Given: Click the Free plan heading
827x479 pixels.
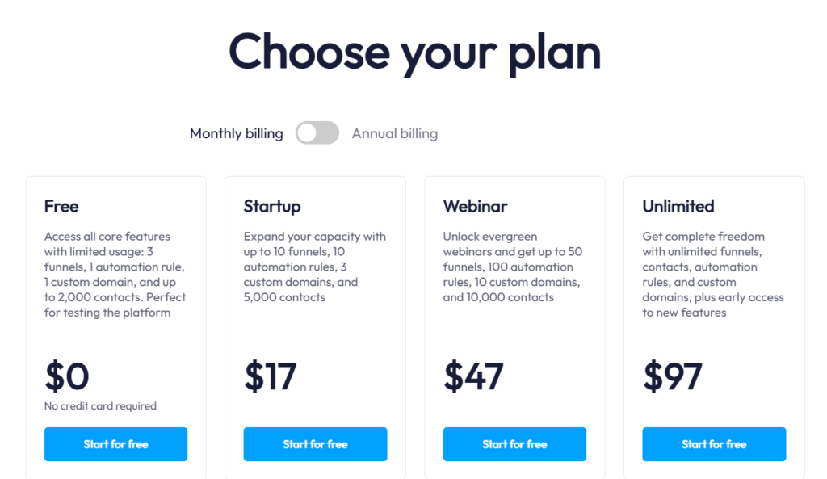Looking at the screenshot, I should tap(61, 206).
